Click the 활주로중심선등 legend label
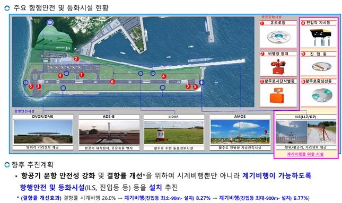The image size is (342, 203). [x=319, y=81]
